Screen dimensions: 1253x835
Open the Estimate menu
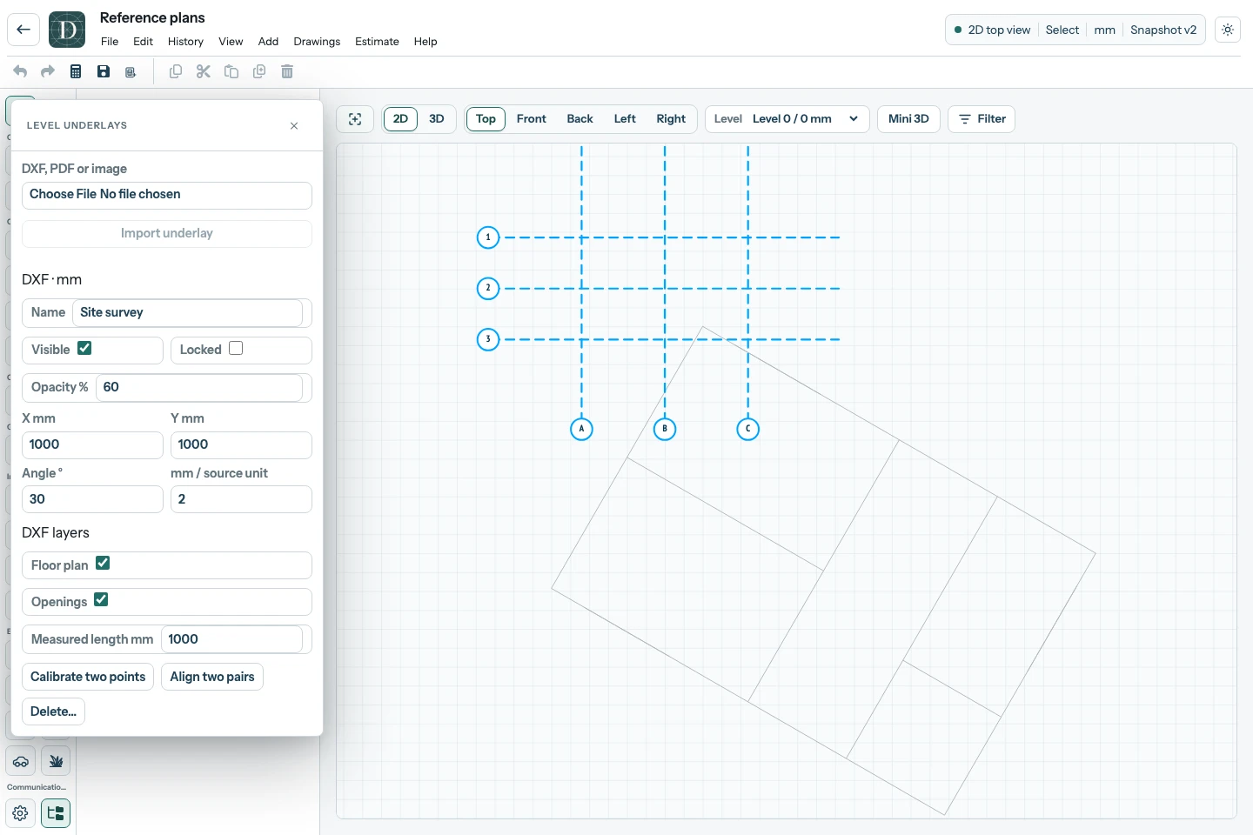click(377, 42)
